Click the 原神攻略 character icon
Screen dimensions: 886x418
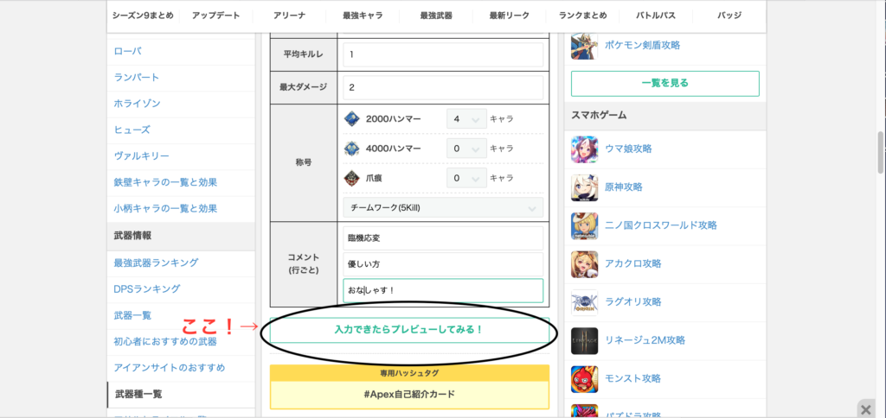click(x=584, y=187)
